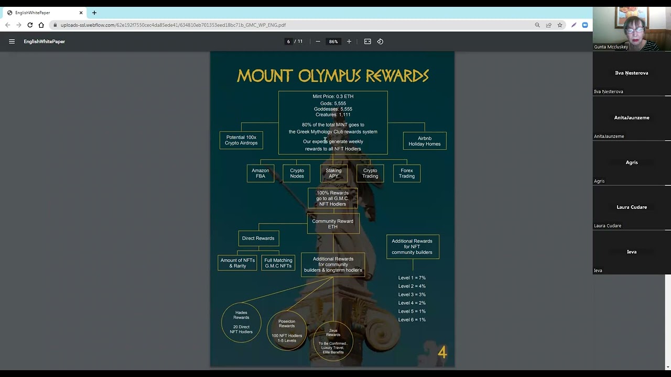This screenshot has height=377, width=671.
Task: Click the 'Crypto Nodes' box
Action: coord(297,173)
